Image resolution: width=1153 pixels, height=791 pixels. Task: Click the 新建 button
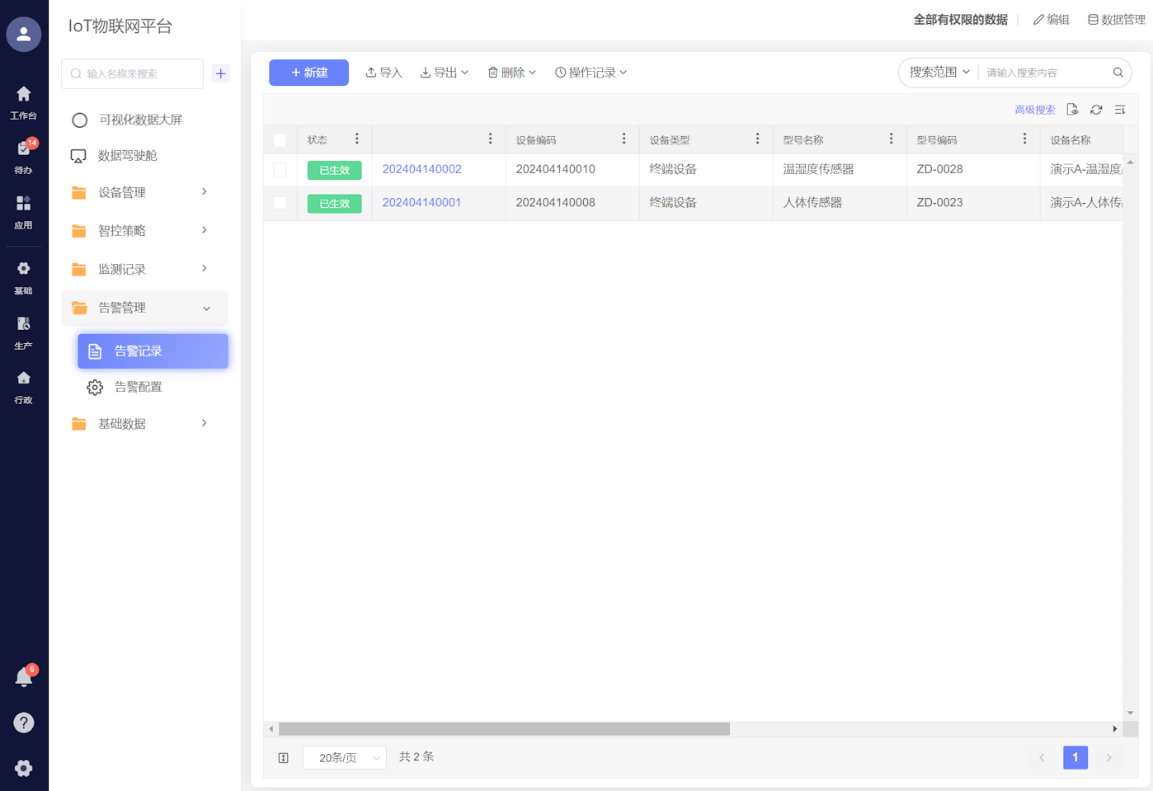(x=308, y=73)
